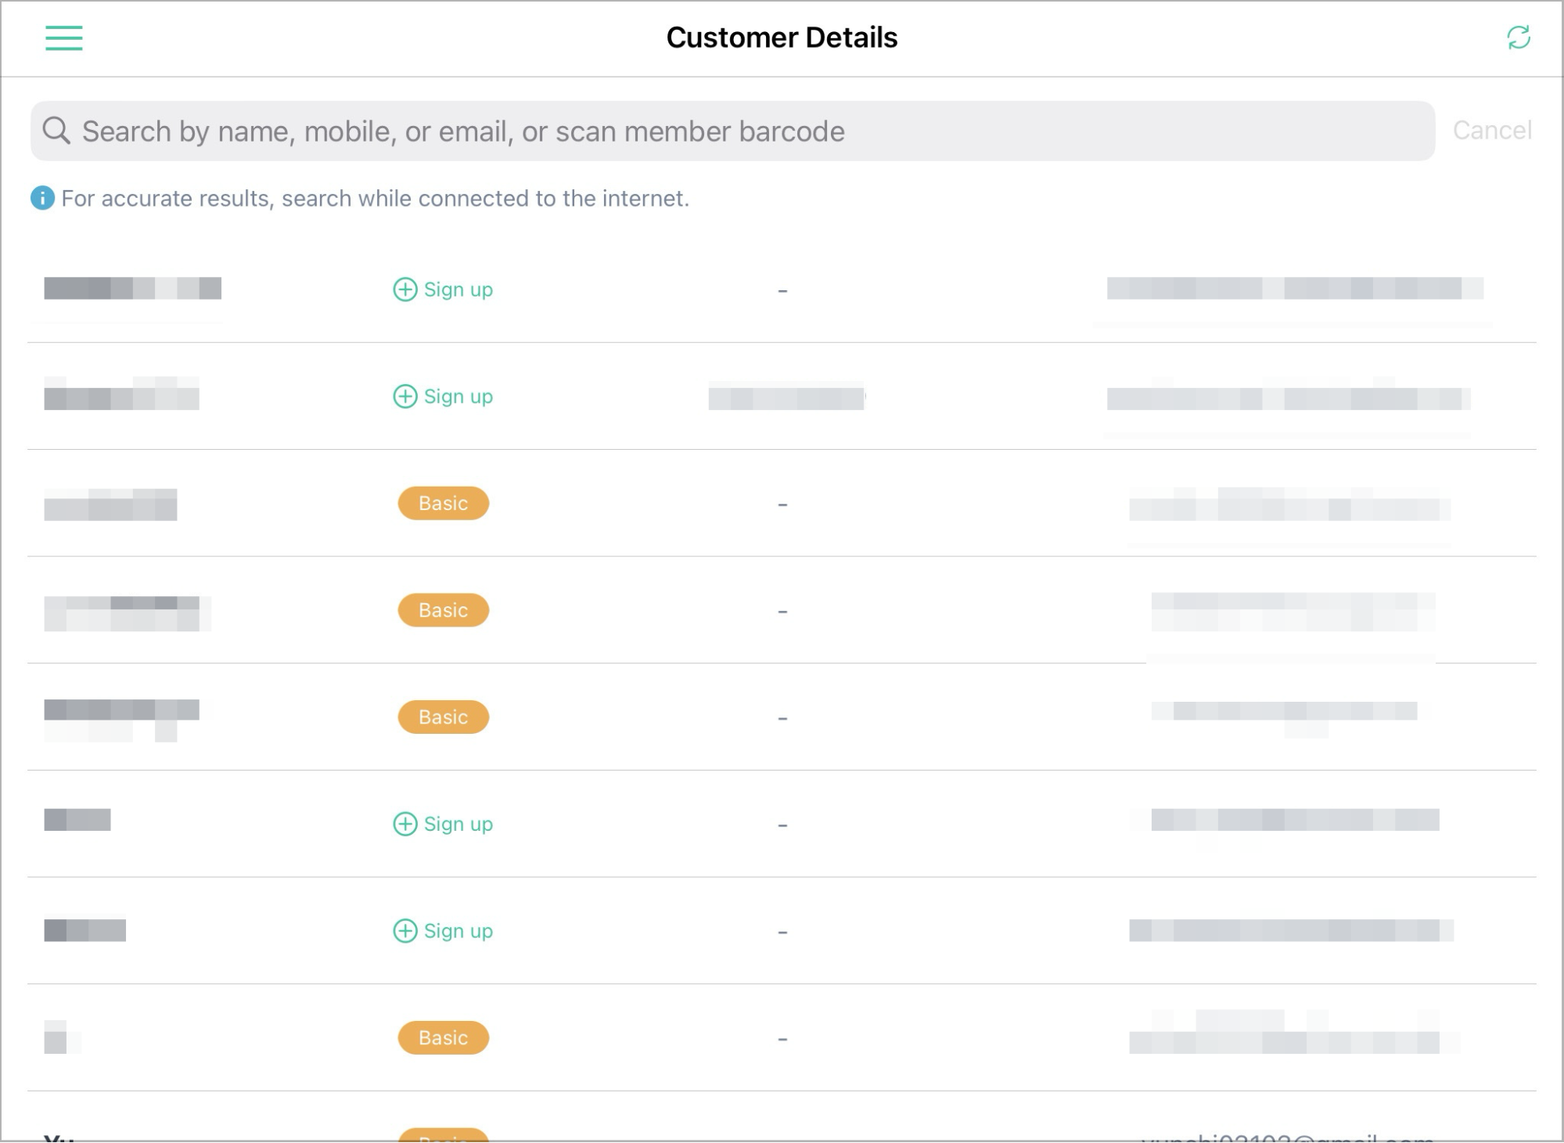Sign up the first listed customer
The width and height of the screenshot is (1564, 1143).
pyautogui.click(x=443, y=289)
